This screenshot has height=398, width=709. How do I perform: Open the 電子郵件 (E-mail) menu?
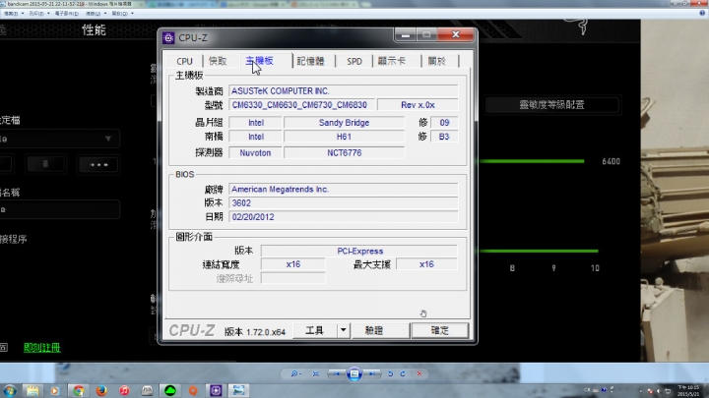click(69, 14)
